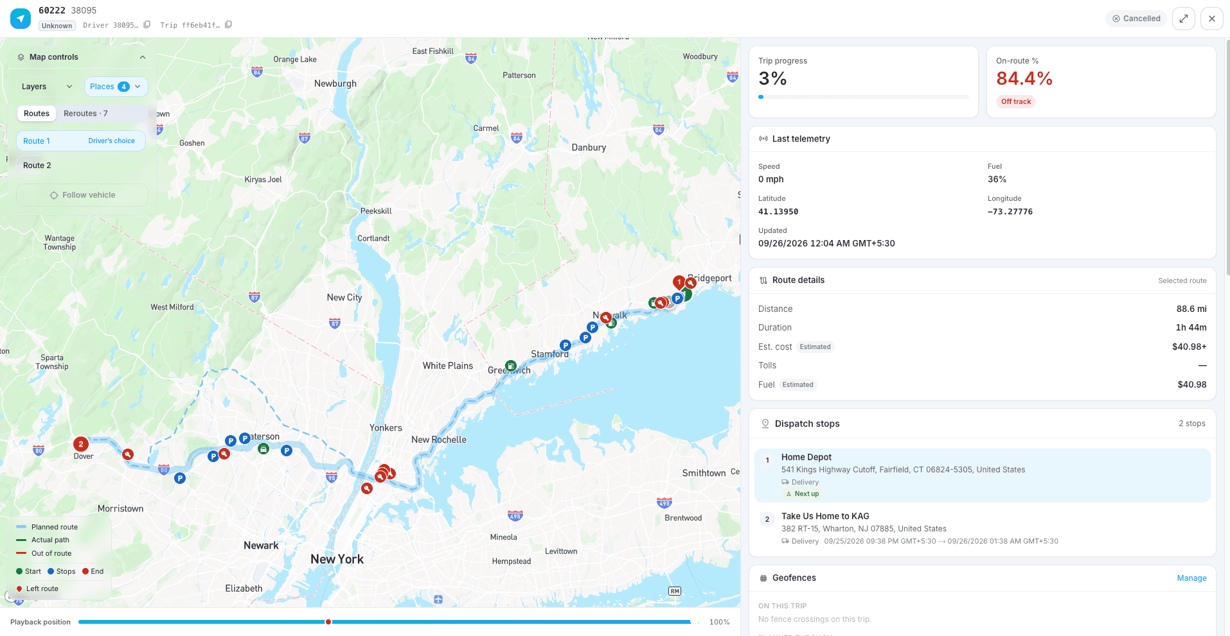
Task: Click the blue parking marker east of Paterson
Action: pos(287,451)
